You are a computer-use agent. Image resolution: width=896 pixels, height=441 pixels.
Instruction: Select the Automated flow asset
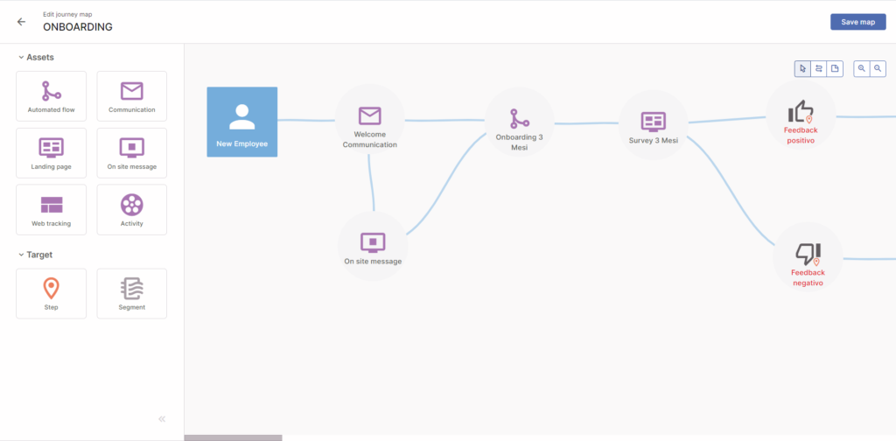(x=52, y=96)
